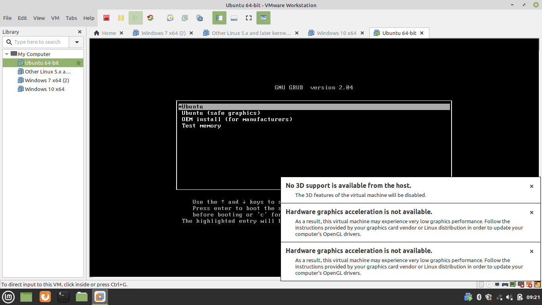542x305 pixels.
Task: Dismiss the first Hardware graphics acceleration notice
Action: pos(532,212)
